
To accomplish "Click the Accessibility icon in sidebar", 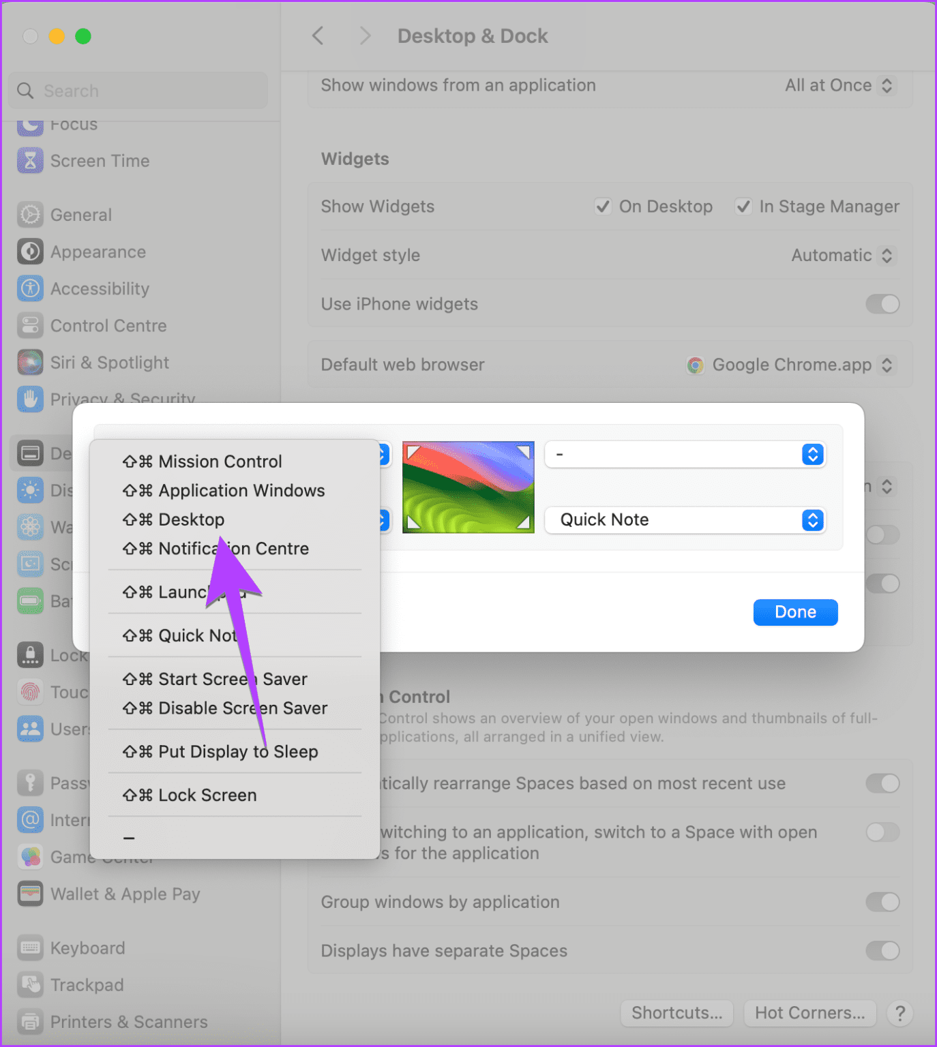I will [30, 288].
